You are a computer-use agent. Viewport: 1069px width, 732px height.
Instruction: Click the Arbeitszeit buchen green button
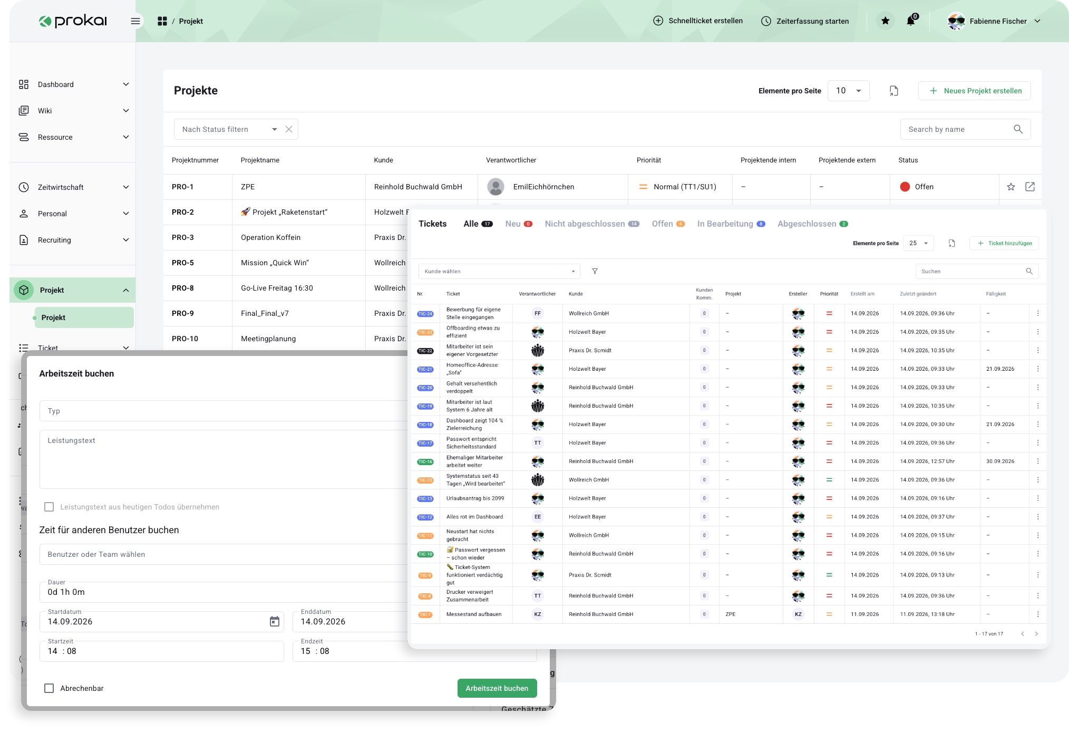[497, 688]
